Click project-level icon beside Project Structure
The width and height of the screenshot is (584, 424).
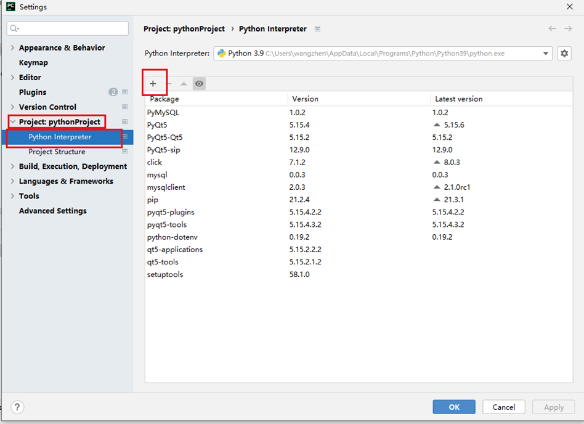[x=125, y=152]
